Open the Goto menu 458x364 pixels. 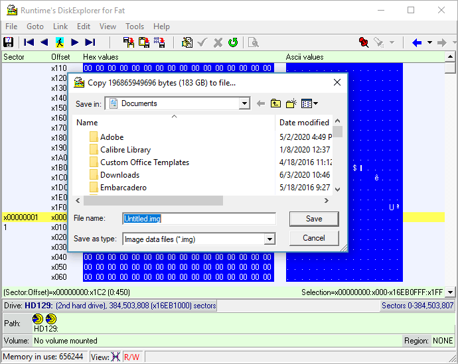(x=35, y=27)
